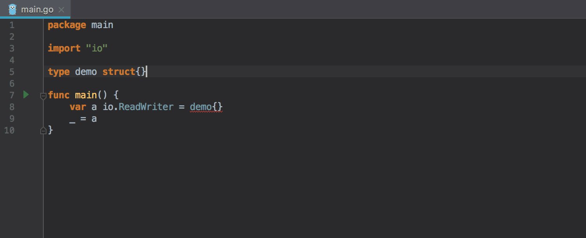Viewport: 586px width, 238px height.
Task: Close the main.go tab
Action: pos(61,9)
